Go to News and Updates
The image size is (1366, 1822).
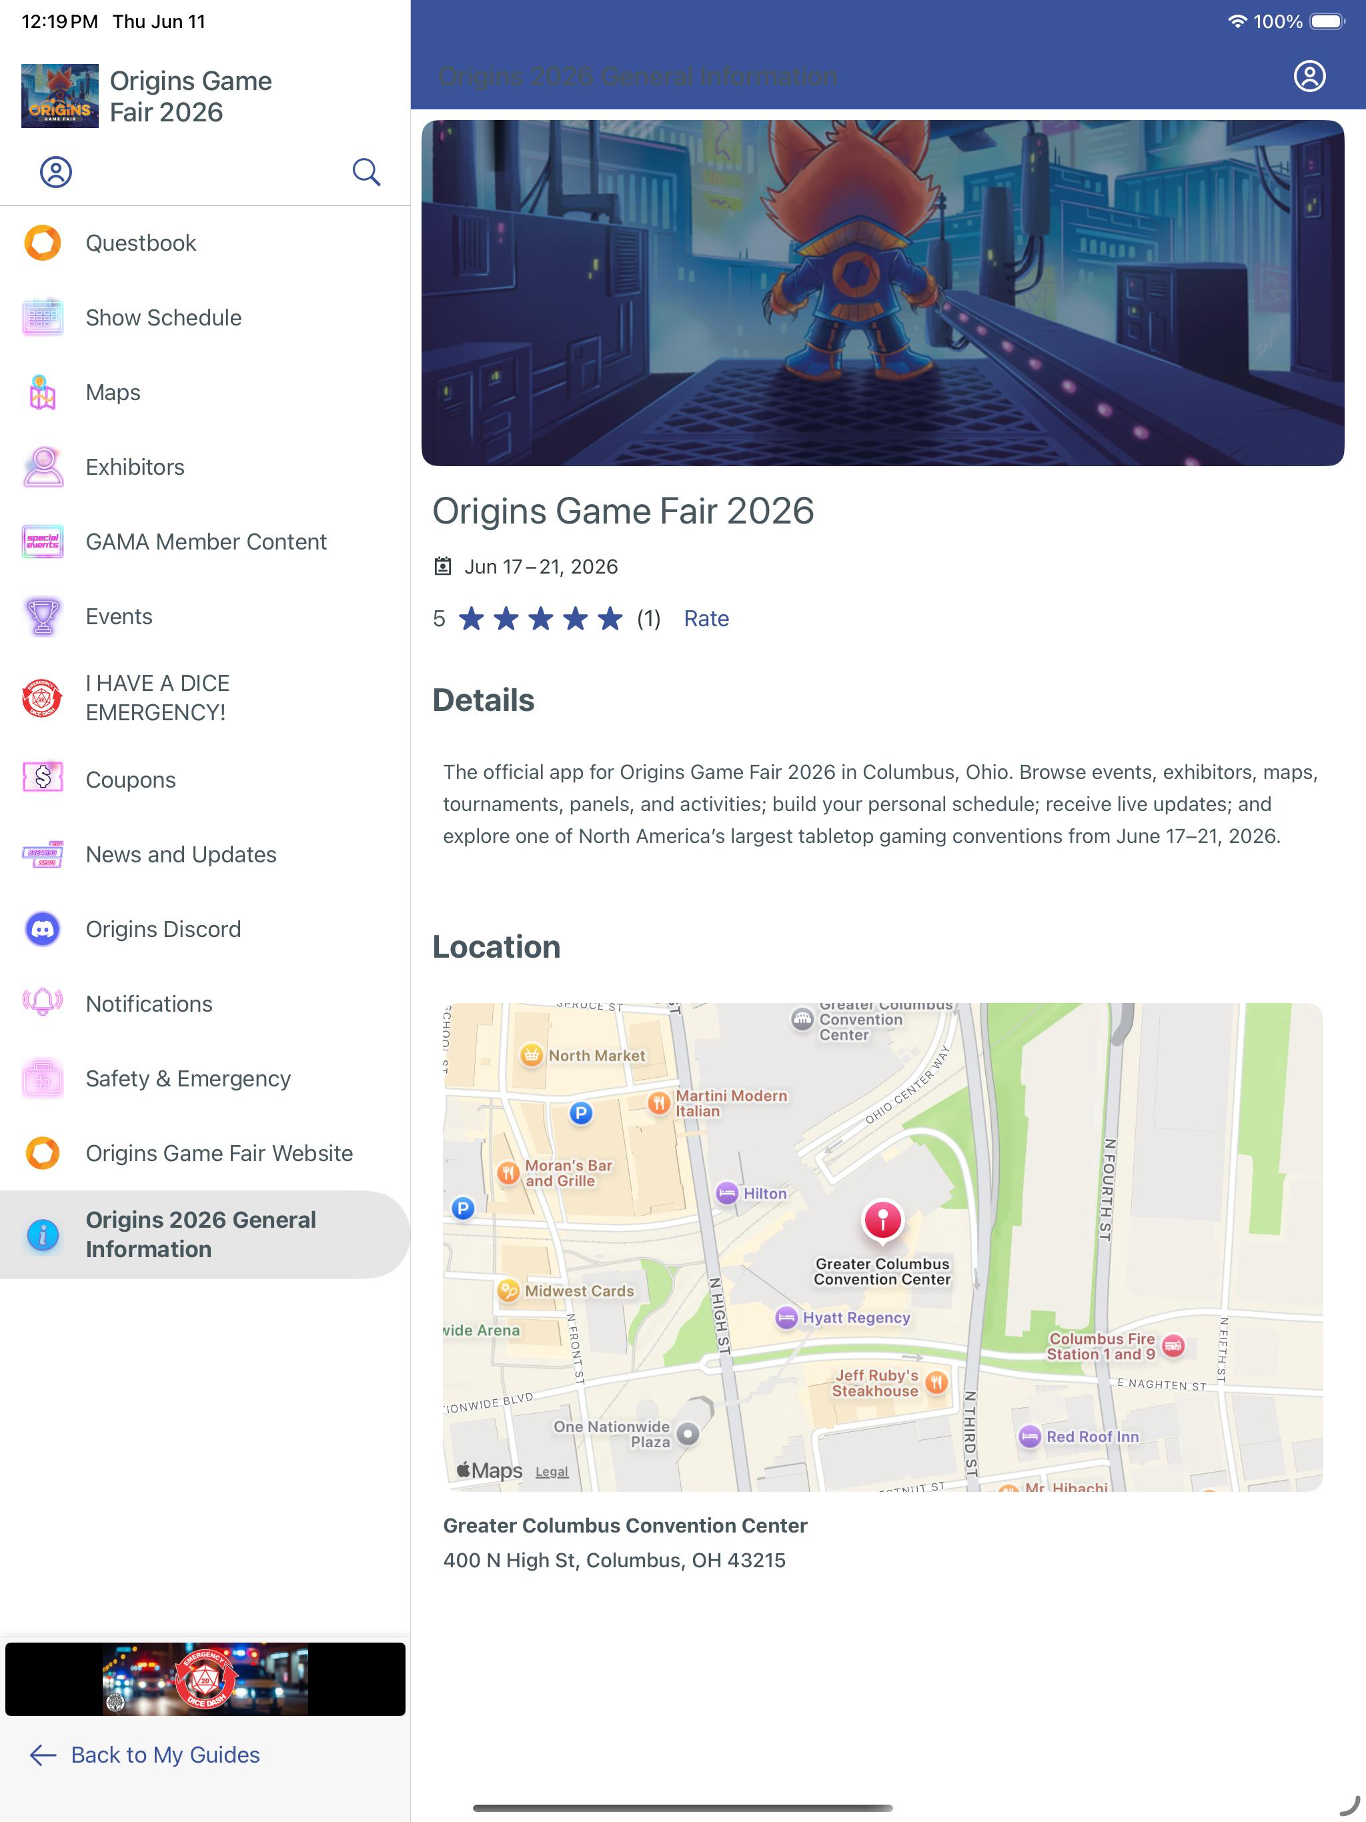coord(205,854)
